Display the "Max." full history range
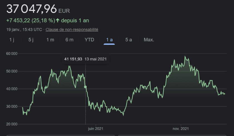The height and width of the screenshot is (136, 234). [149, 40]
